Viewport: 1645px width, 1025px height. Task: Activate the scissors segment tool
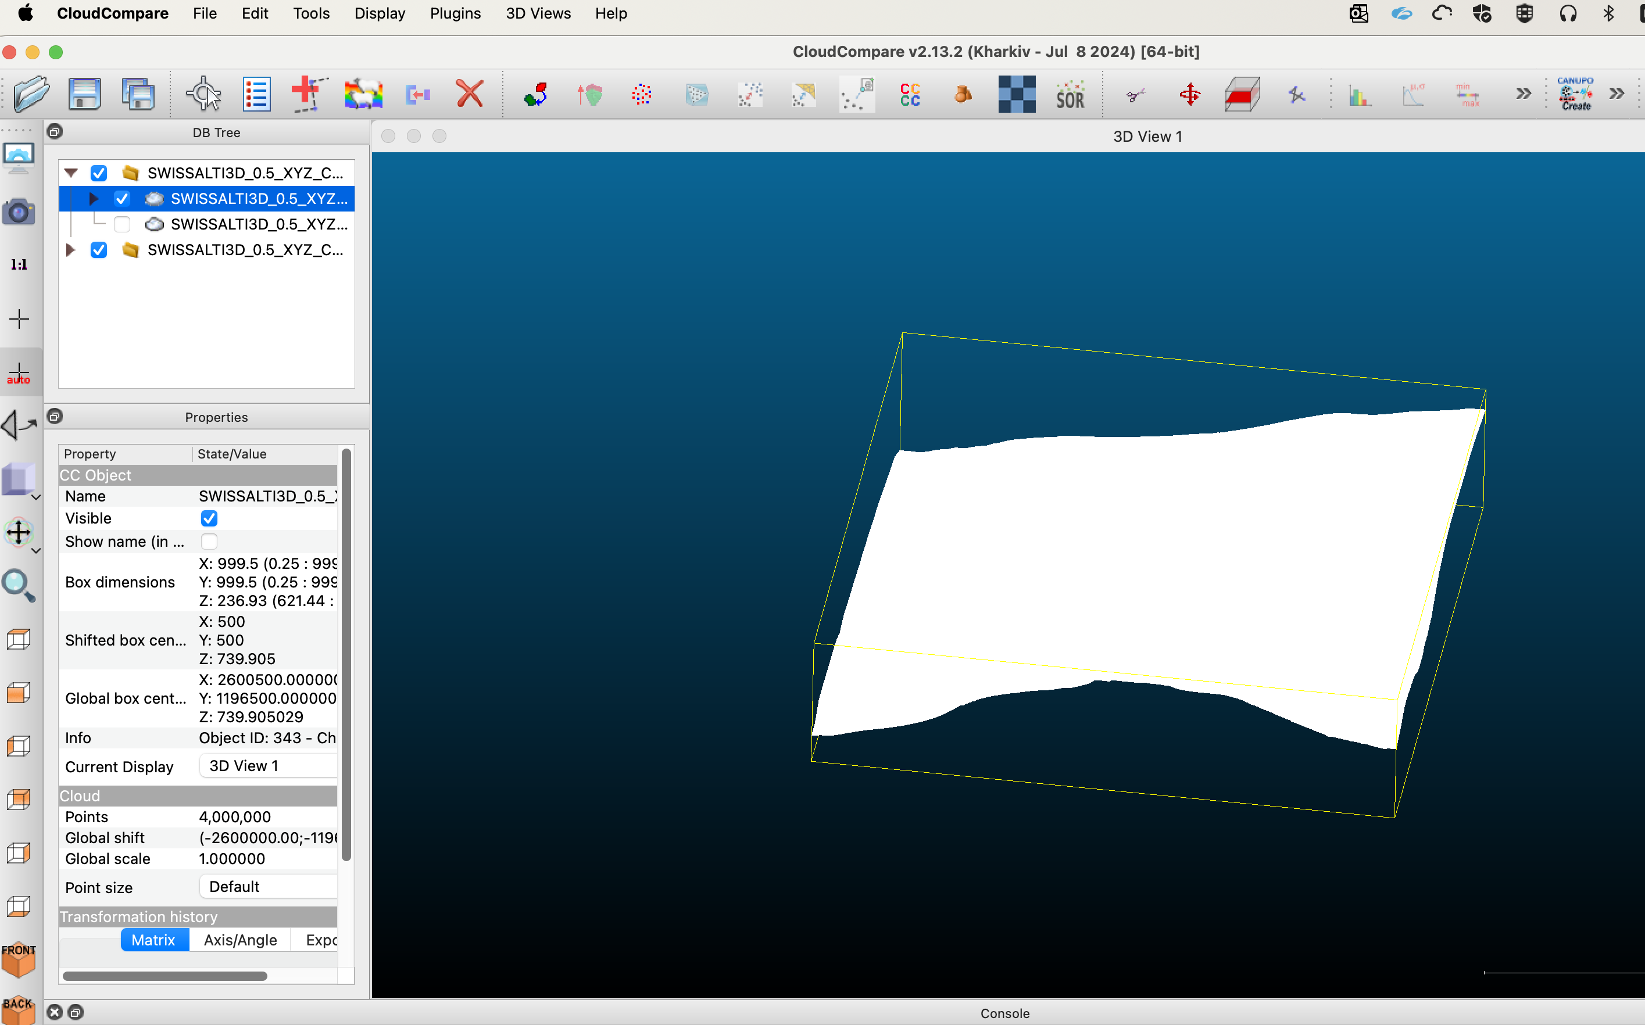point(1136,94)
